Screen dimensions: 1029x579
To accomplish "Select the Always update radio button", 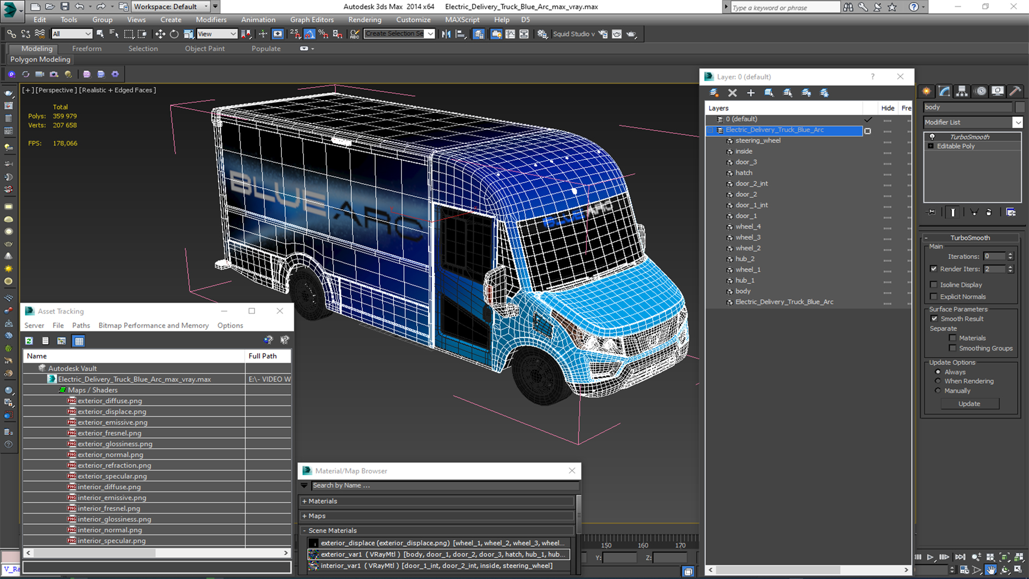I will point(938,372).
